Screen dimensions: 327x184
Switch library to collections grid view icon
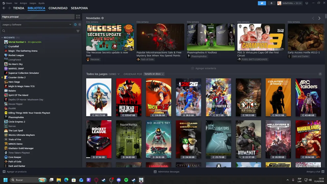click(78, 17)
